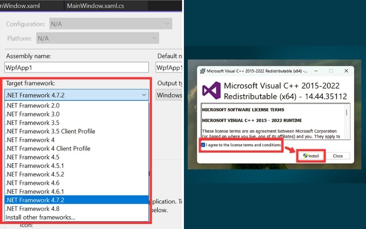This screenshot has height=229, width=366.
Task: Select highlighted .NET Framework 4.7.2 item
Action: (76, 200)
